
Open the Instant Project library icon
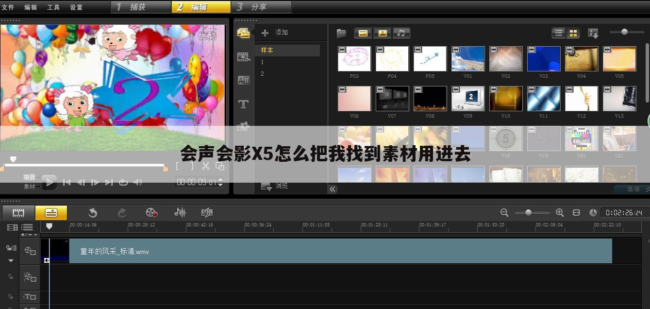(x=243, y=57)
